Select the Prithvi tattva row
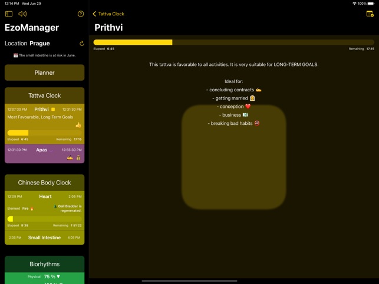The height and width of the screenshot is (284, 379). point(44,124)
